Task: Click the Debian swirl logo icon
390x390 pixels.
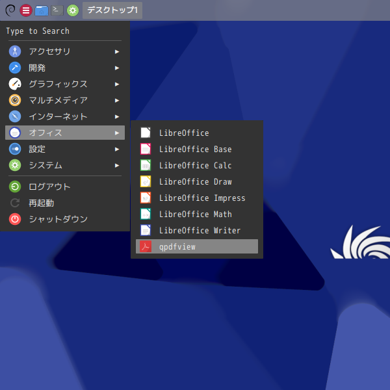Action: (x=10, y=10)
